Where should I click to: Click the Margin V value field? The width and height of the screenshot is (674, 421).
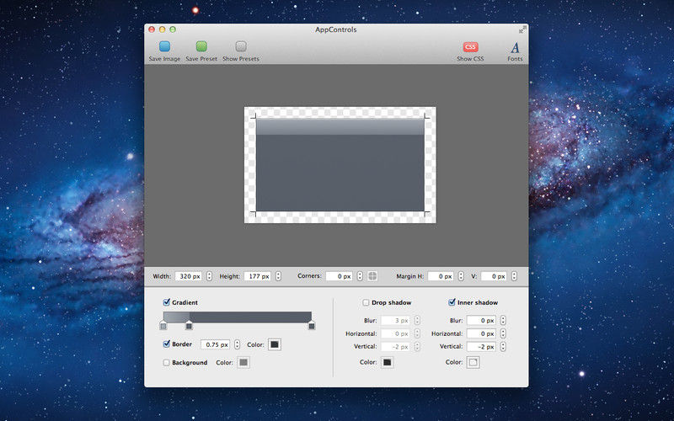click(494, 276)
